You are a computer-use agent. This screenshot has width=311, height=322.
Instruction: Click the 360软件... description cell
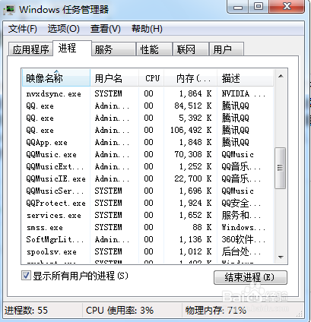243,239
